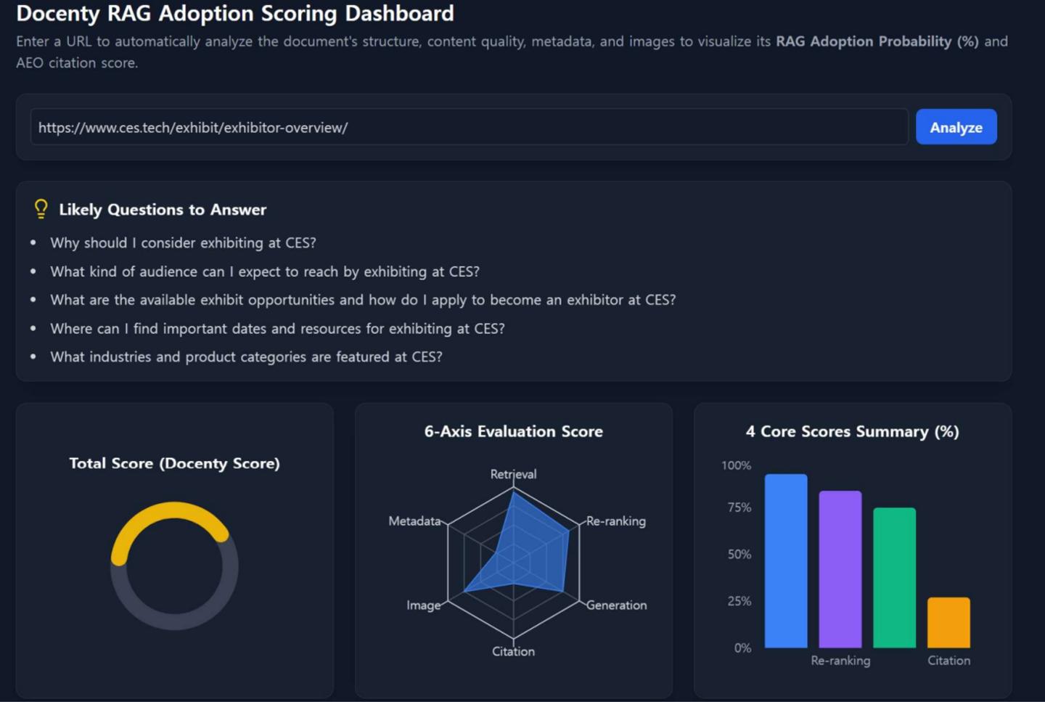Select the orange Citation bar in the bar chart
Image resolution: width=1045 pixels, height=702 pixels.
click(x=948, y=622)
